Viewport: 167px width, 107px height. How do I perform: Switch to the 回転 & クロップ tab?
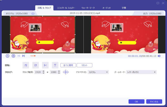44,8
